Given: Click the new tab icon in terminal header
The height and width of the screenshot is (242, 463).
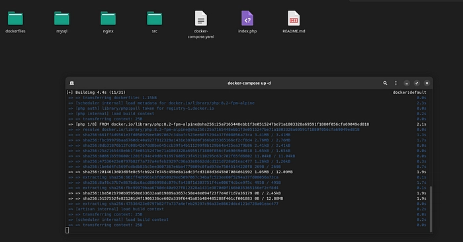Looking at the screenshot, I should (x=71, y=83).
